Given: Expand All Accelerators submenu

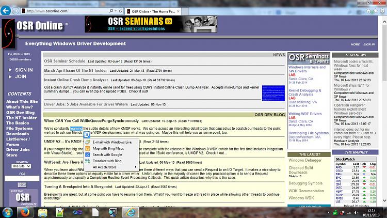Looking at the screenshot, I should [111, 167].
